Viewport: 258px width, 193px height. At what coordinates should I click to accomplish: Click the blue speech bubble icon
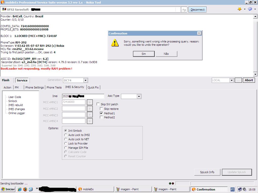tap(250, 9)
